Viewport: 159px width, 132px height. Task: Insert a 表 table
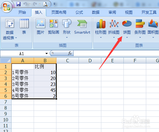(24, 27)
